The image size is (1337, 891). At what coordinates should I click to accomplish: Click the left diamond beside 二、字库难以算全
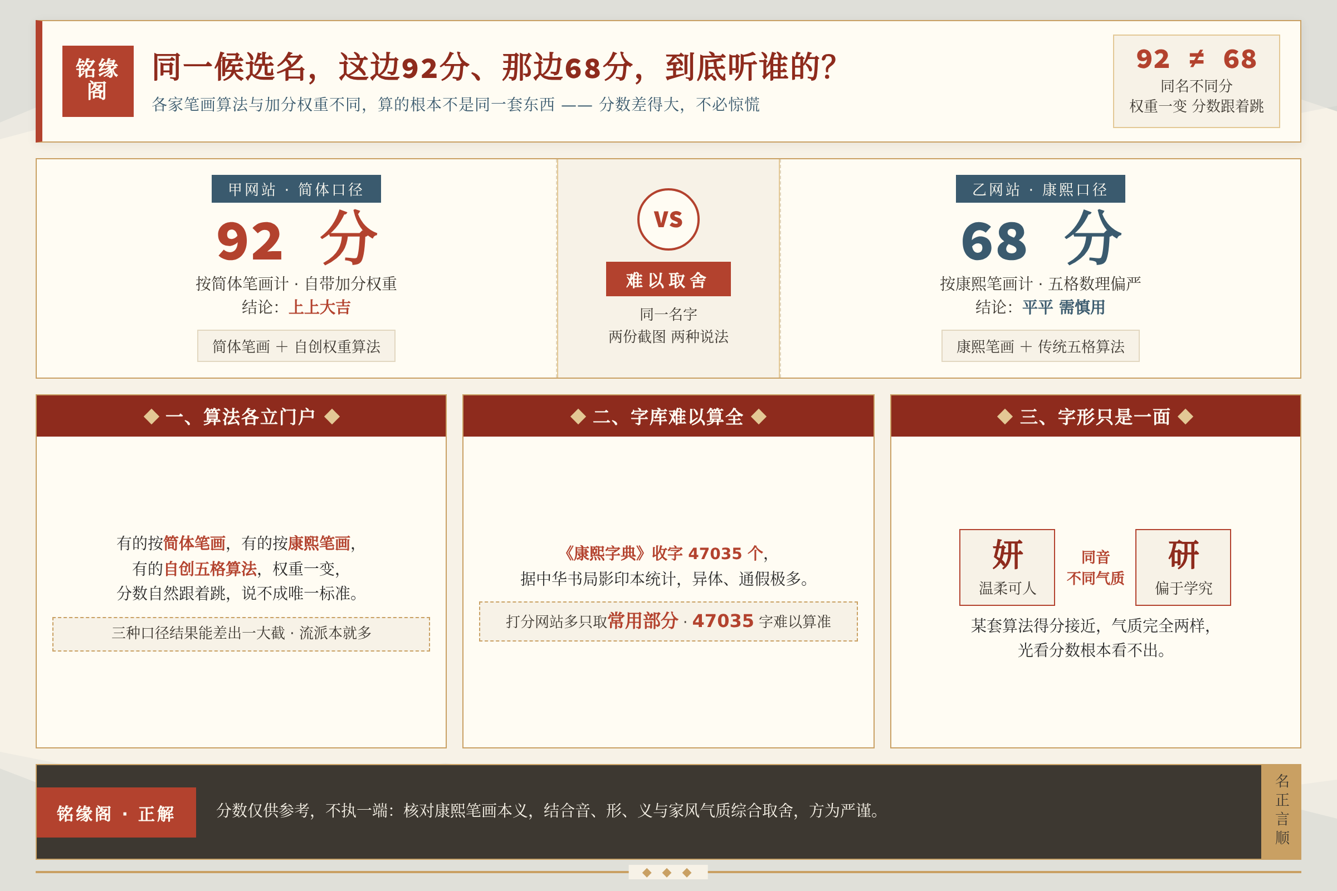click(578, 417)
